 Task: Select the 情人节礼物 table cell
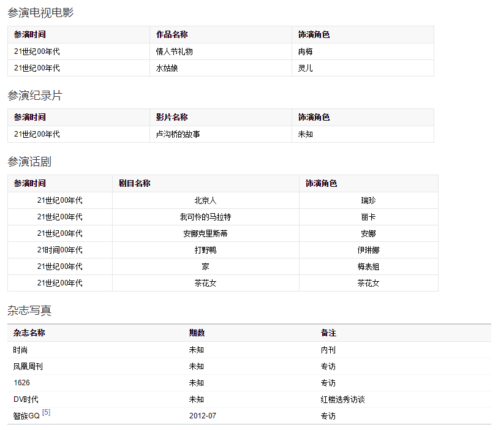(x=174, y=51)
